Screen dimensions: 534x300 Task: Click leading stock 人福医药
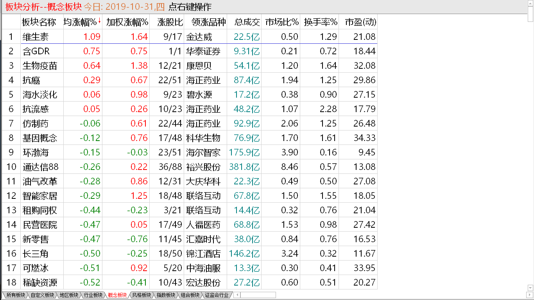pos(203,225)
